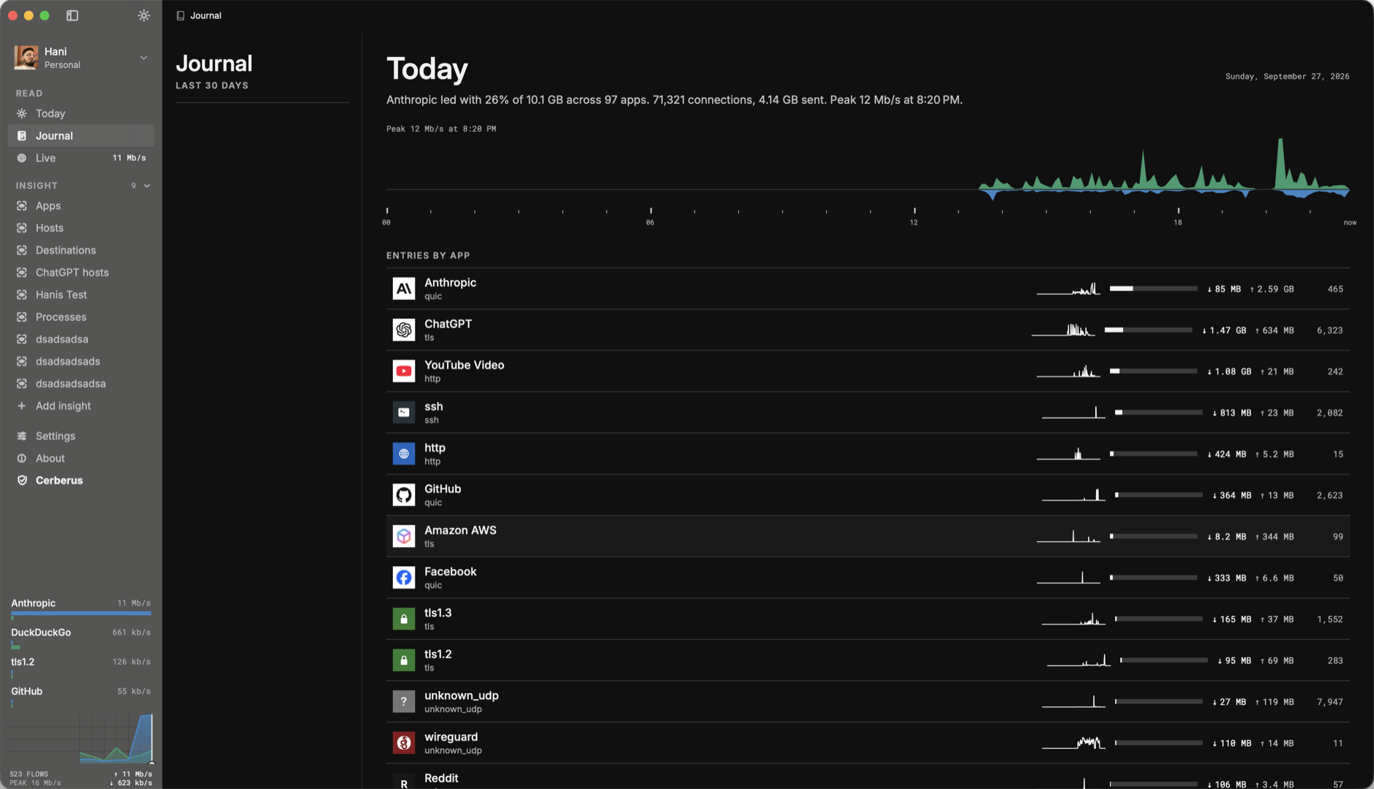The image size is (1374, 789).
Task: Open Settings from the sidebar
Action: point(80,436)
